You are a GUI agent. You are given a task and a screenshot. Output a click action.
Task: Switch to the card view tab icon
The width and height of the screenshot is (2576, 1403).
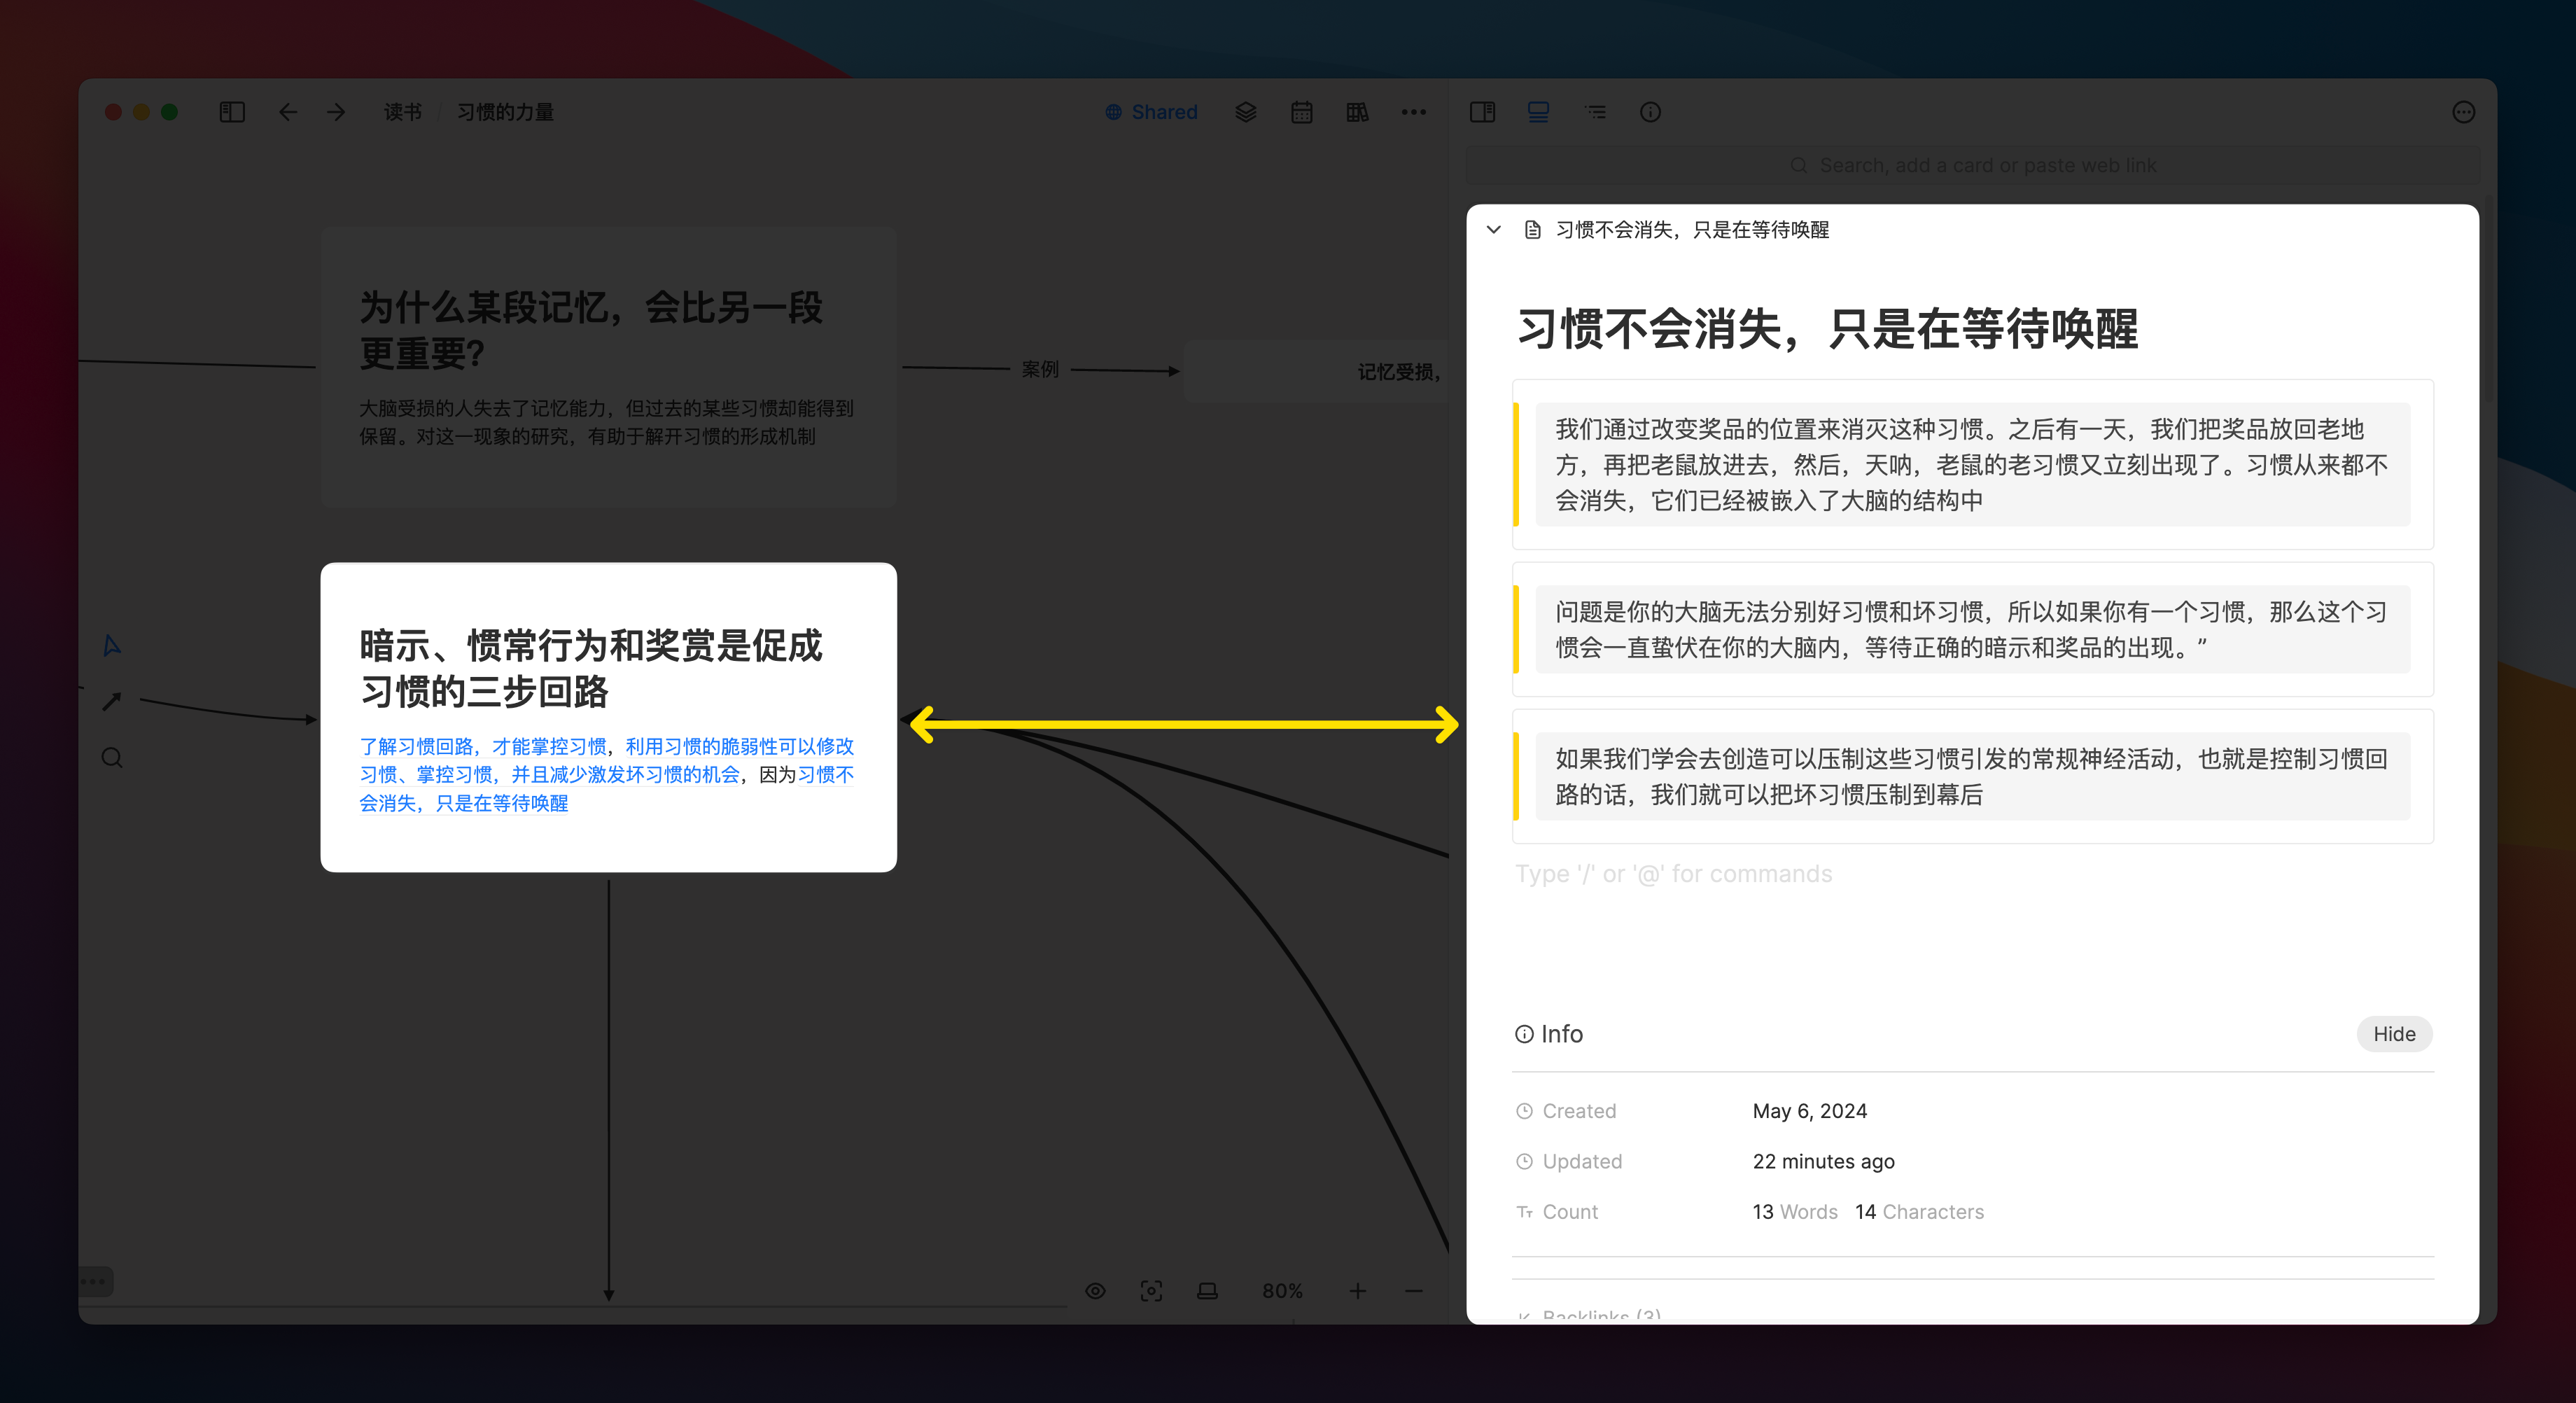[1538, 112]
